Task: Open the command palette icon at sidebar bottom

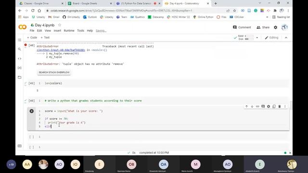Action: coord(19,146)
